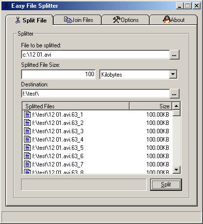Click the scissors icon in the title bar
203x224 pixels.
click(x=6, y=6)
